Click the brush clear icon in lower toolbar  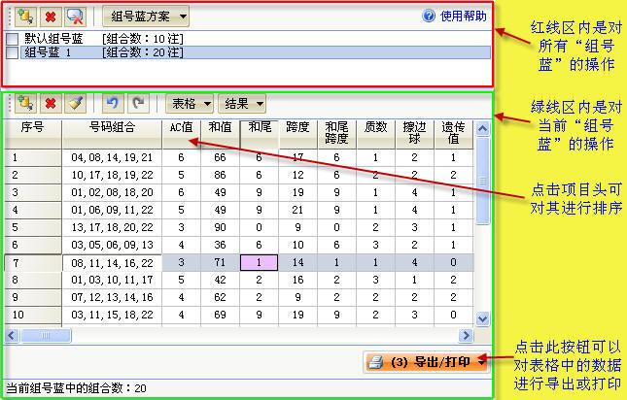pos(76,103)
